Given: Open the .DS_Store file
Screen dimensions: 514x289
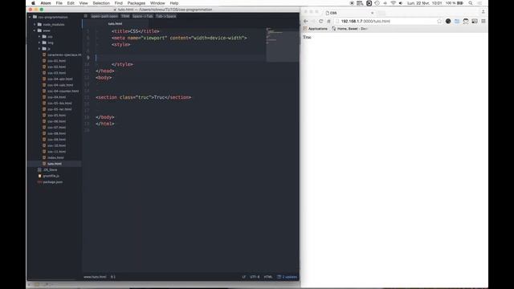Looking at the screenshot, I should click(x=50, y=169).
